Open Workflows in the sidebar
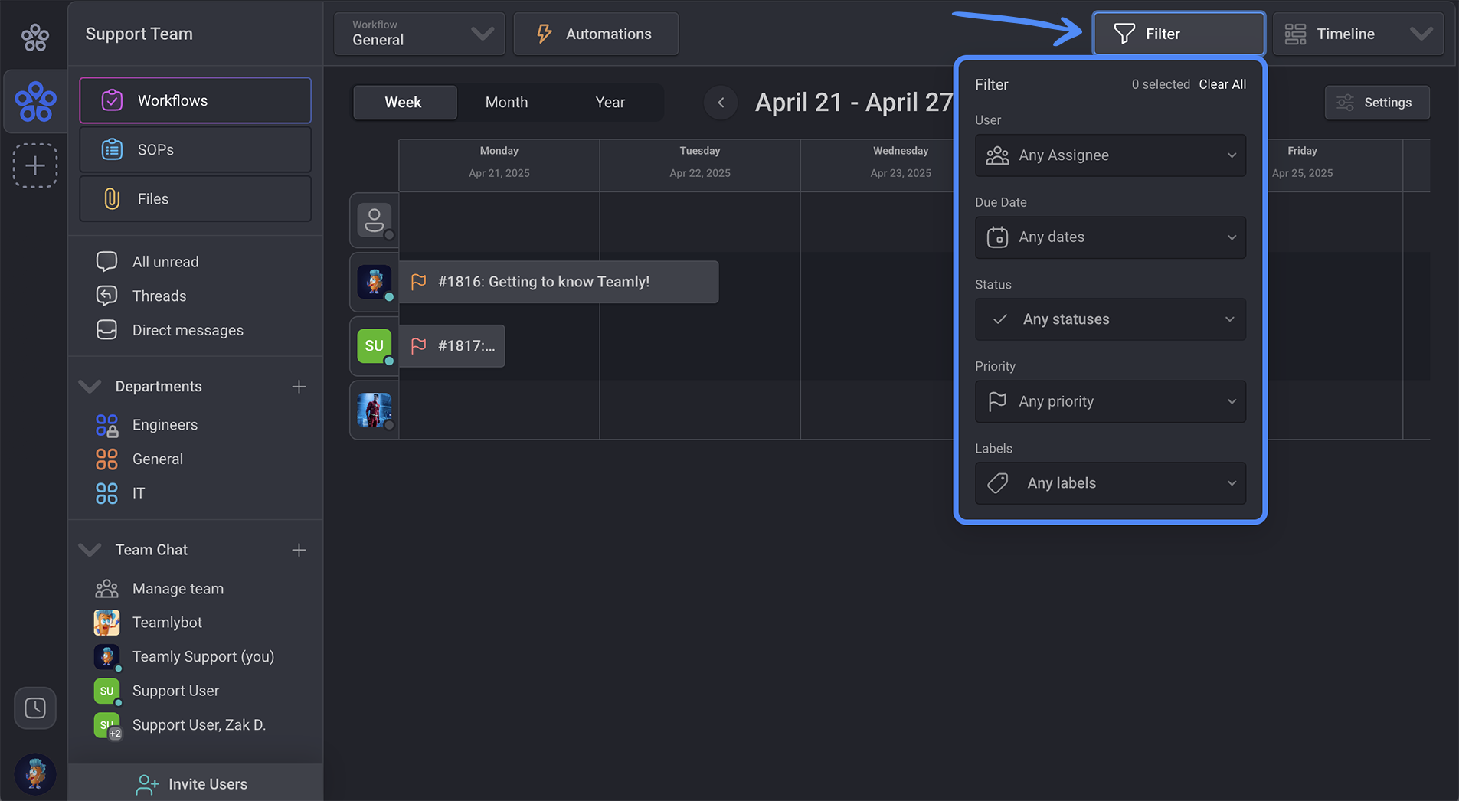 (x=195, y=100)
